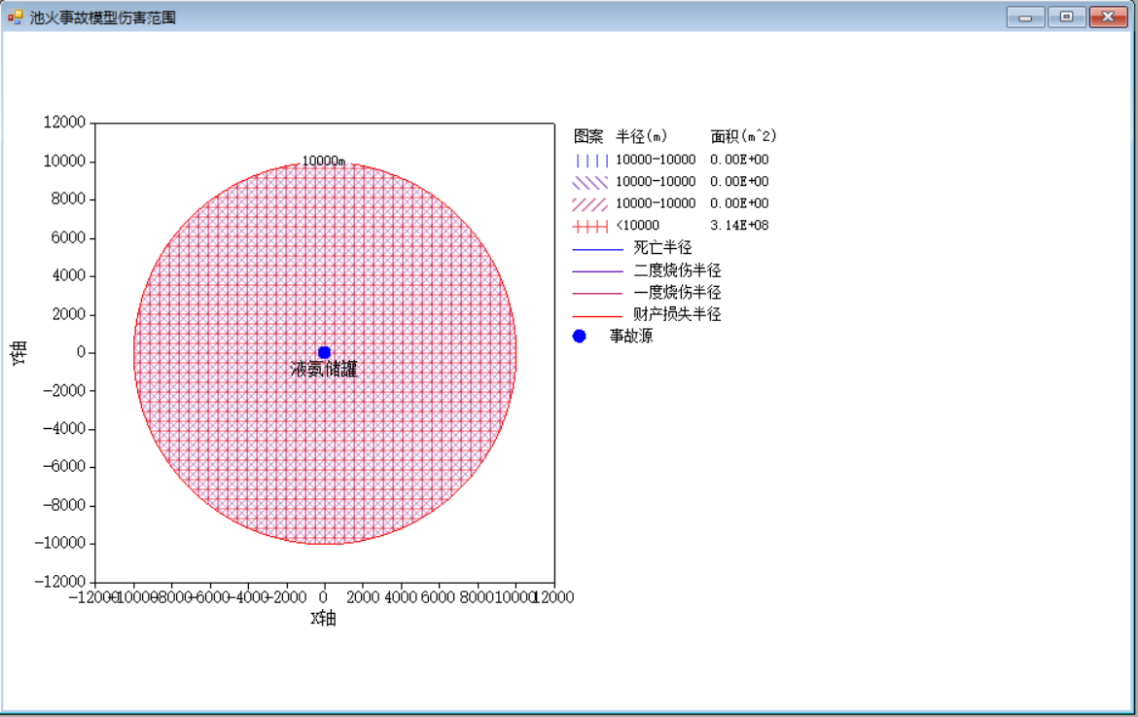
Task: Click the Y-axis tick label 12000
Action: coord(64,122)
